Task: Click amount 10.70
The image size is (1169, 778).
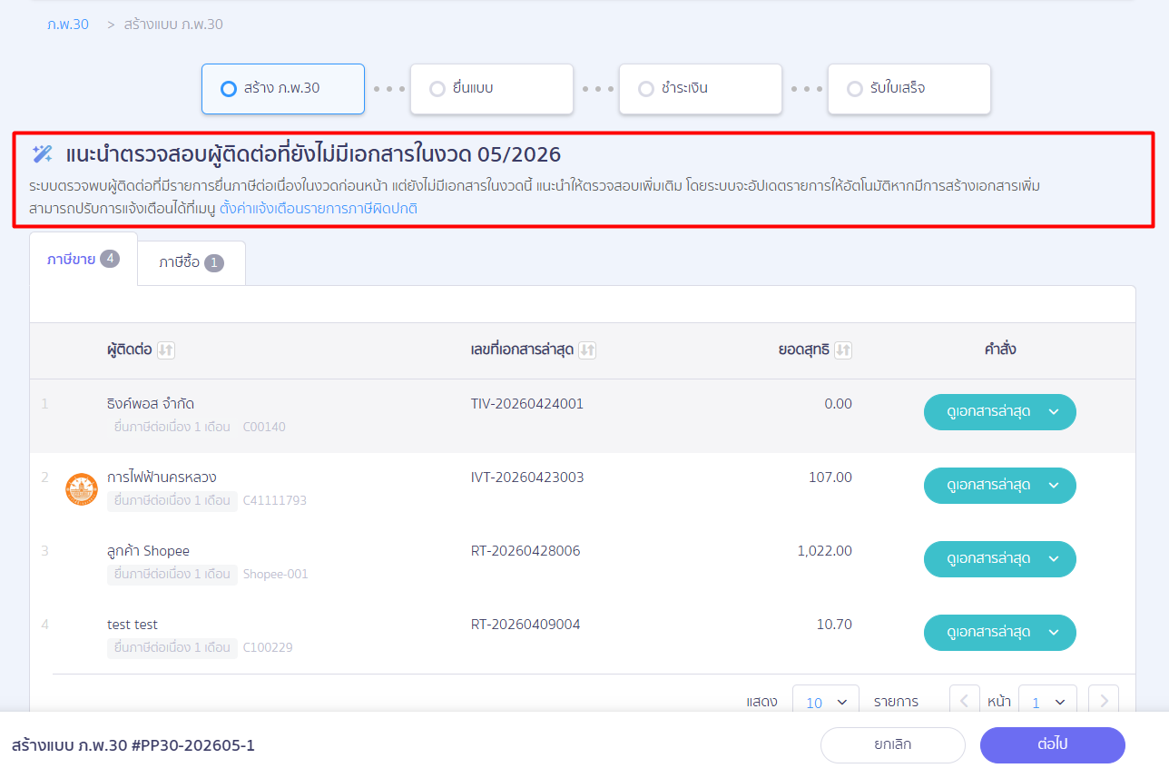Action: [835, 625]
